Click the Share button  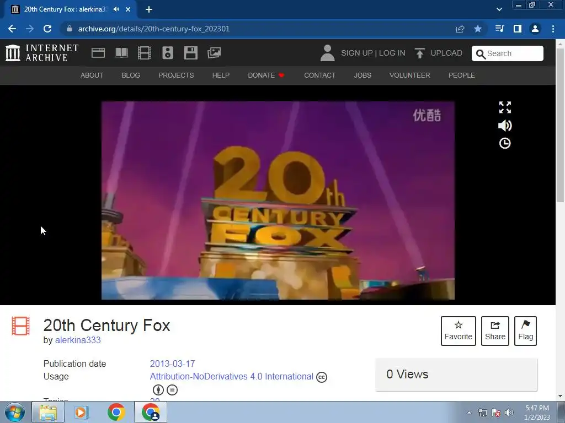pos(495,331)
